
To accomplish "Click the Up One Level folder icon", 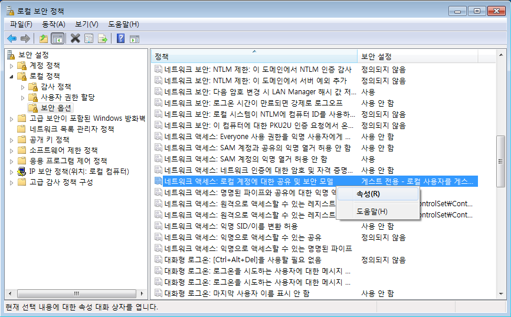I will coord(43,38).
